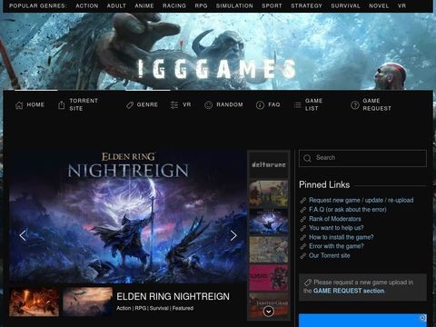436x327 pixels.
Task: Select the Nightreign thumbnail in side strip
Action: click(269, 222)
